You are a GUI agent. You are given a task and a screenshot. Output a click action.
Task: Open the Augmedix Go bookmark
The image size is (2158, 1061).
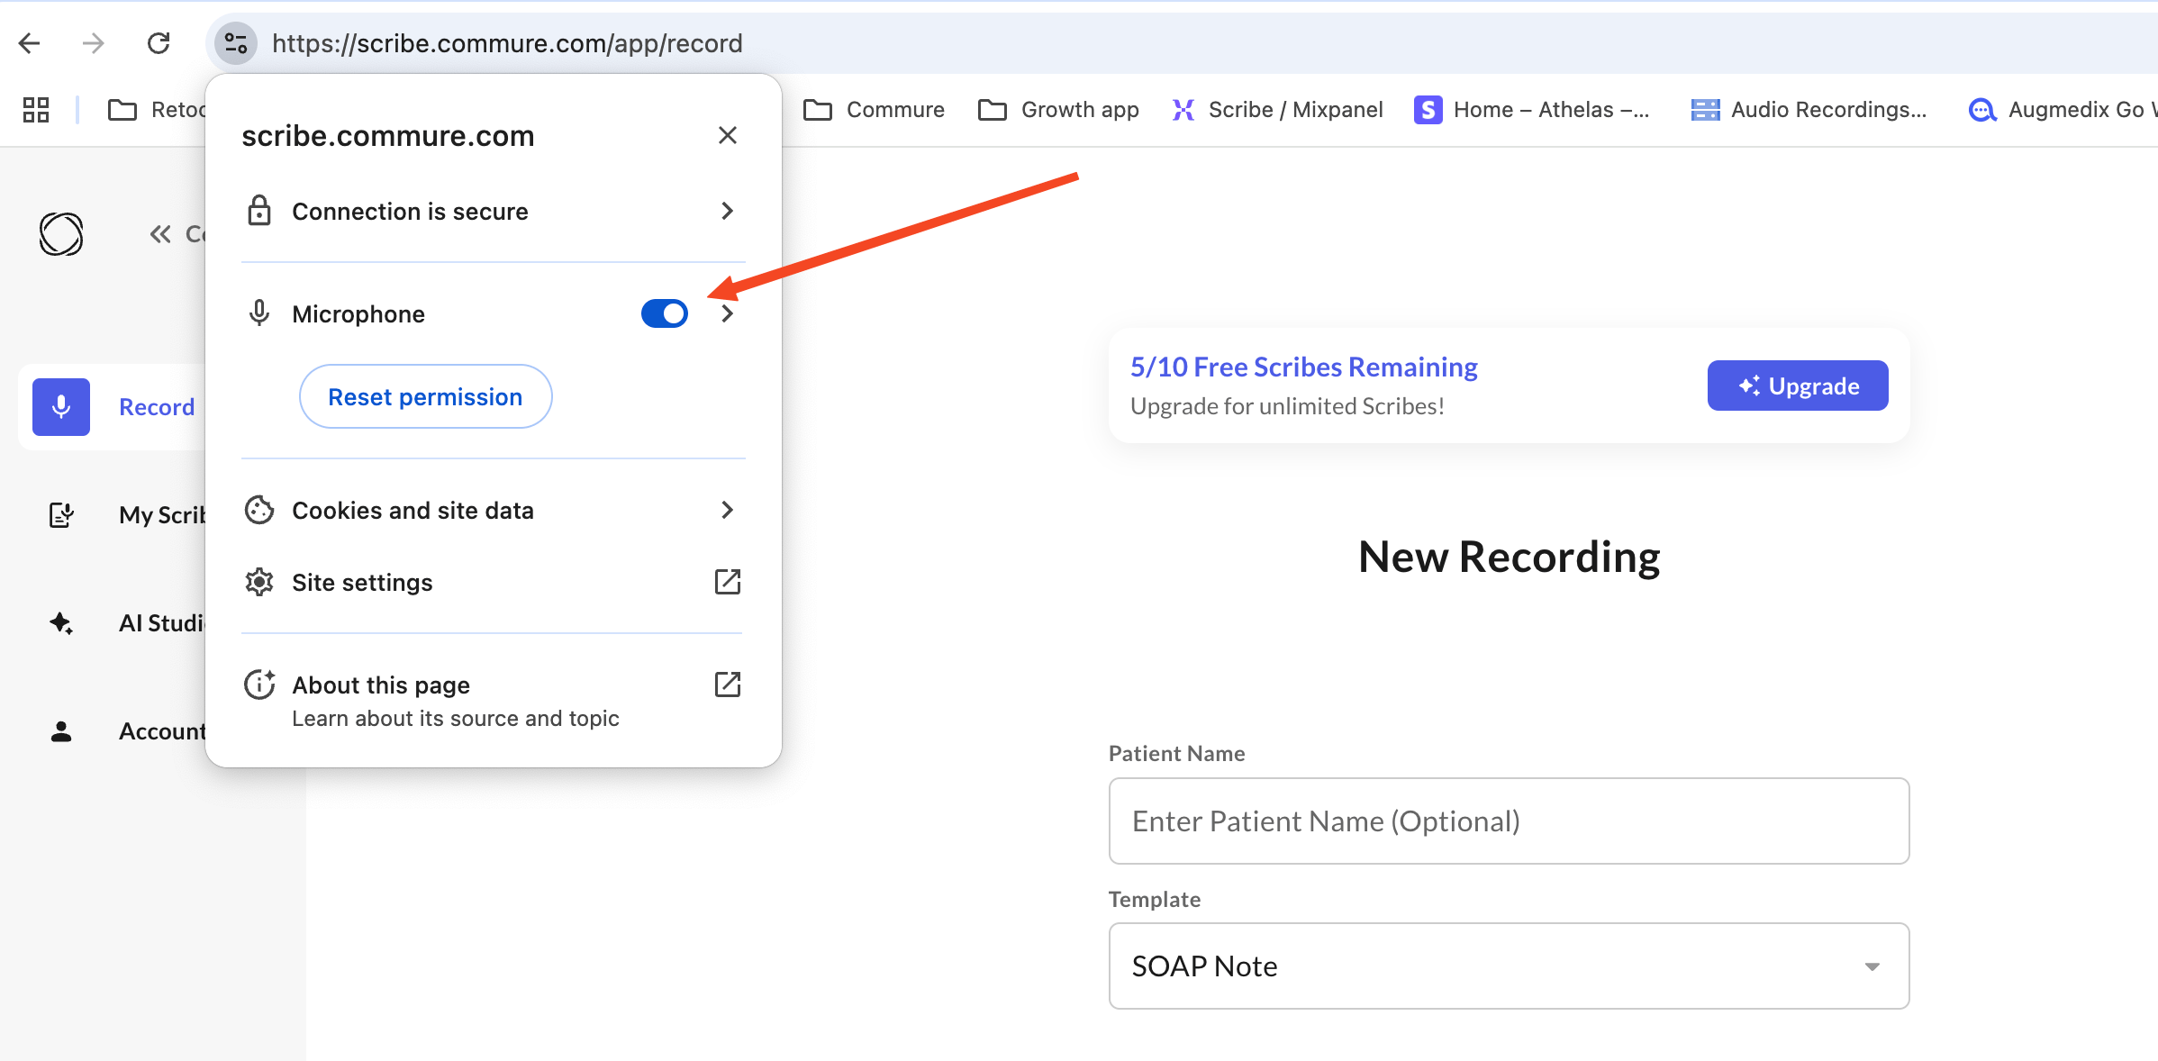pyautogui.click(x=2063, y=110)
